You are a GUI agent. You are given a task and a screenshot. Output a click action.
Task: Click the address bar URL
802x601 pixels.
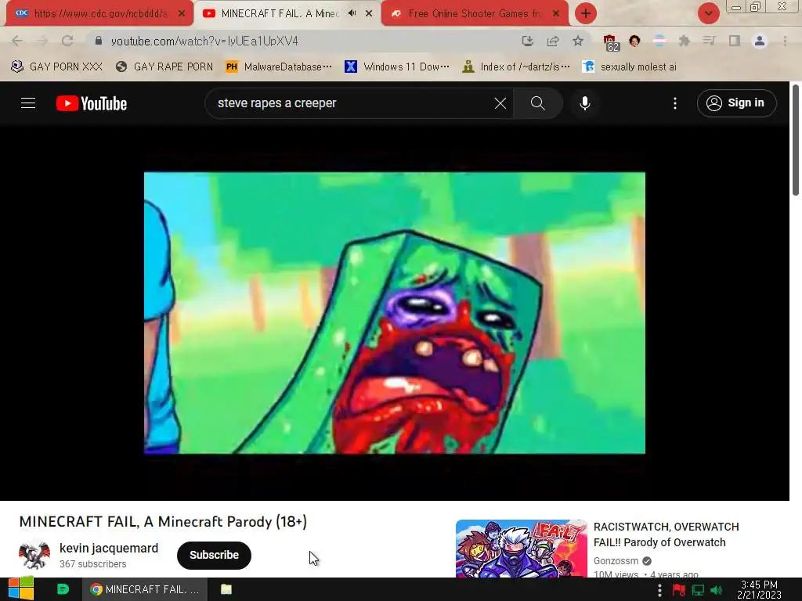pos(204,41)
